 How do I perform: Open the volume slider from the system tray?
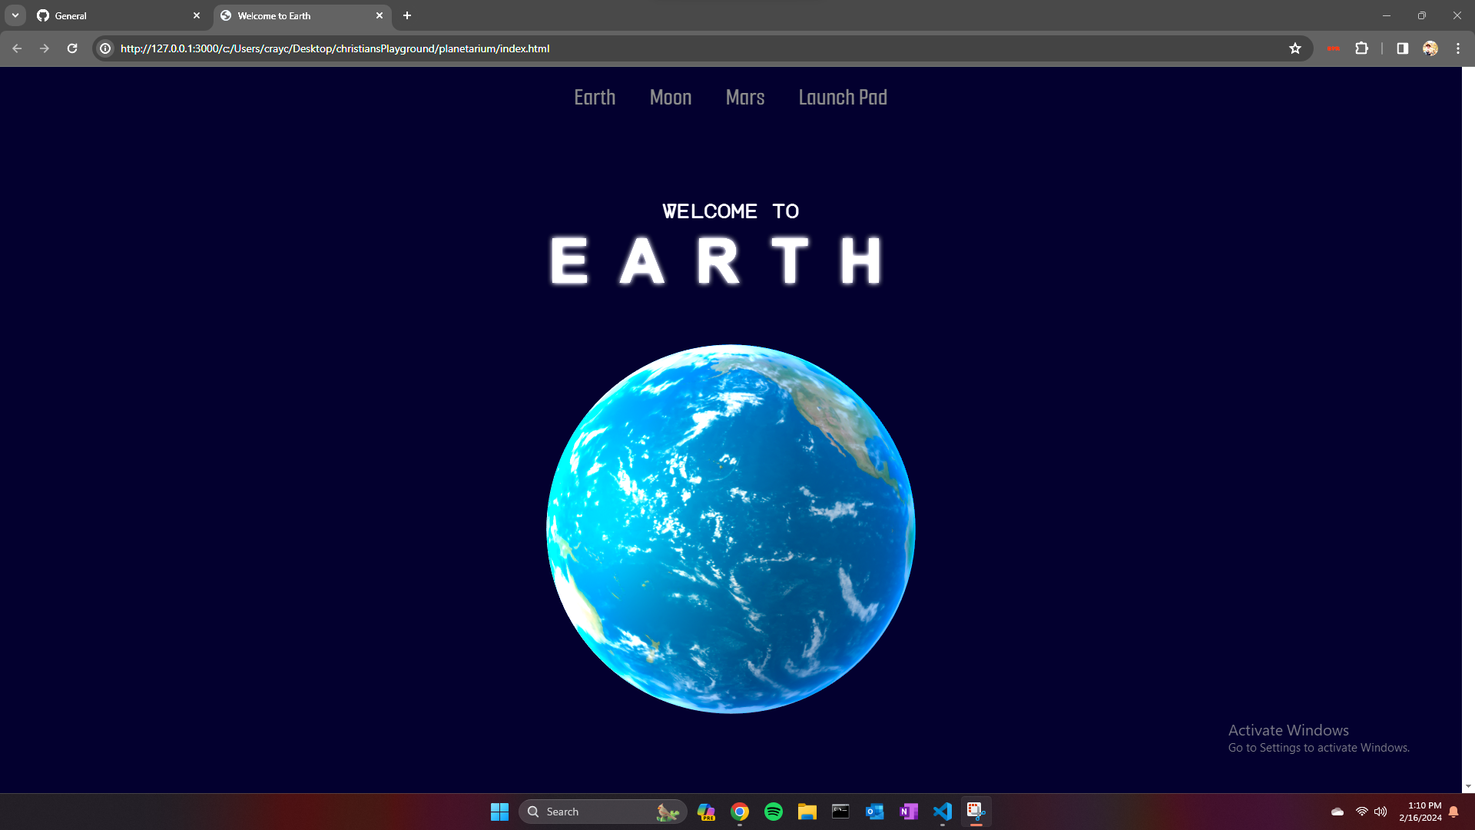coord(1381,811)
